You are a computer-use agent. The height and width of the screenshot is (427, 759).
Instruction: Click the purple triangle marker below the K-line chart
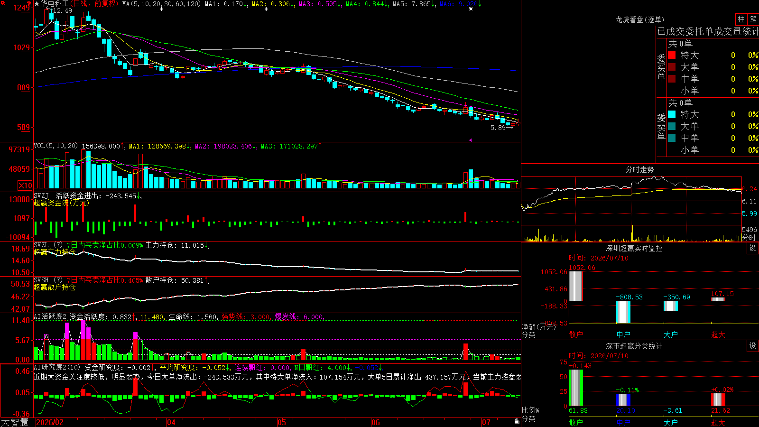(470, 140)
